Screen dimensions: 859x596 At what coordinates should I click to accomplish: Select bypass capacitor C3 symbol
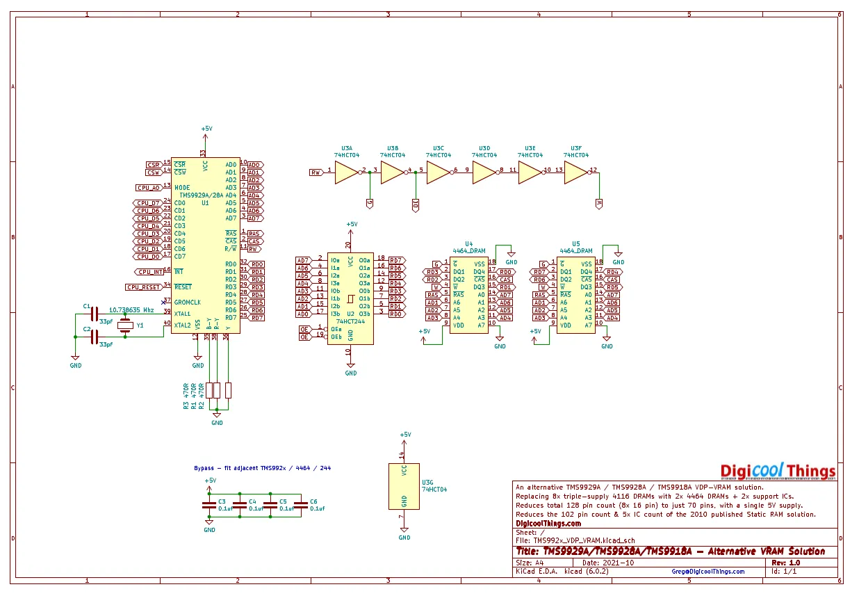pos(209,505)
